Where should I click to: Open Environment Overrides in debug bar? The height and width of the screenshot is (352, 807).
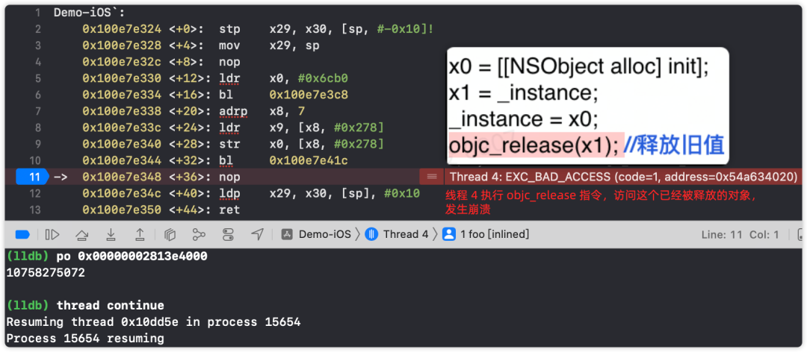point(228,235)
